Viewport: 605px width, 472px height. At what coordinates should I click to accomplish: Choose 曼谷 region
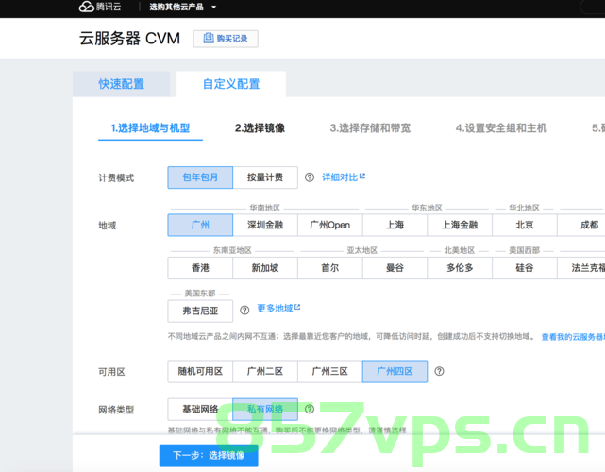[395, 268]
